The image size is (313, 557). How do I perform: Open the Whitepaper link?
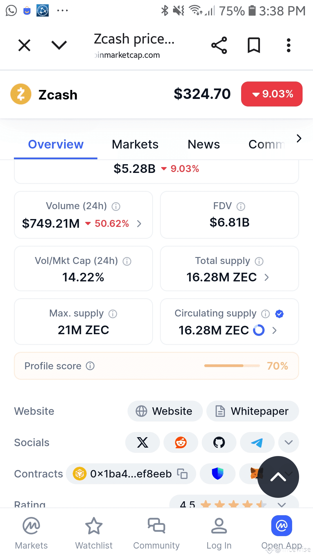(x=253, y=411)
